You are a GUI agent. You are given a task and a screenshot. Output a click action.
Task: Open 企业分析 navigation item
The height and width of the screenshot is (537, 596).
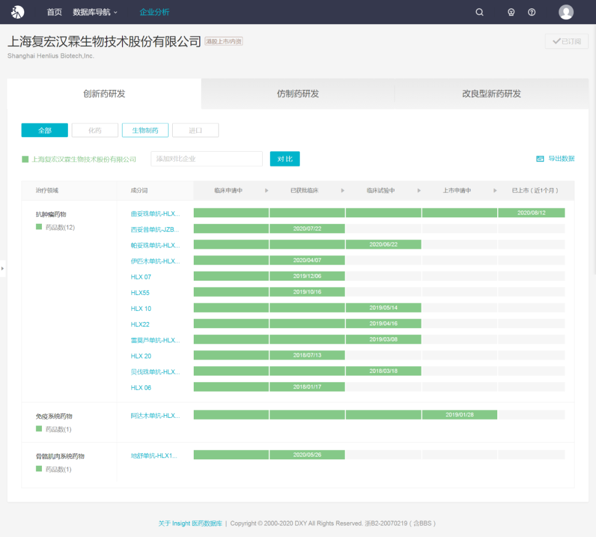point(155,12)
